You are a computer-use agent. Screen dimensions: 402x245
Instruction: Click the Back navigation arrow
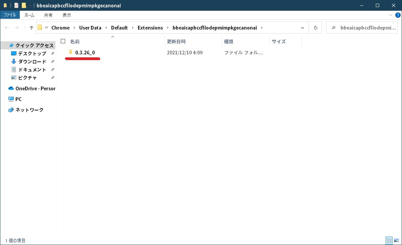click(x=7, y=28)
